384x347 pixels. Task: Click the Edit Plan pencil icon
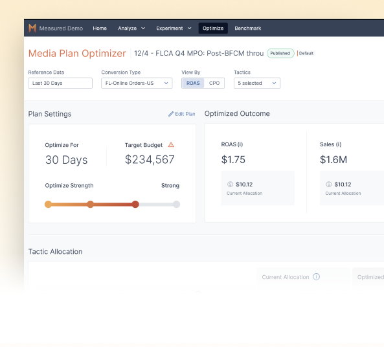[171, 114]
